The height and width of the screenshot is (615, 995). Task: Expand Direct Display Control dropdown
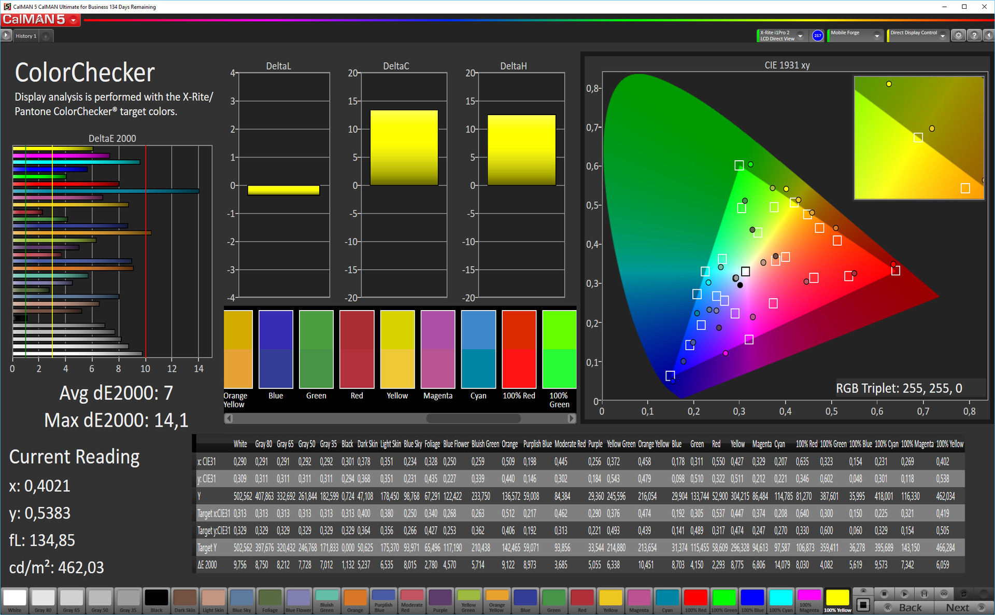coord(943,36)
